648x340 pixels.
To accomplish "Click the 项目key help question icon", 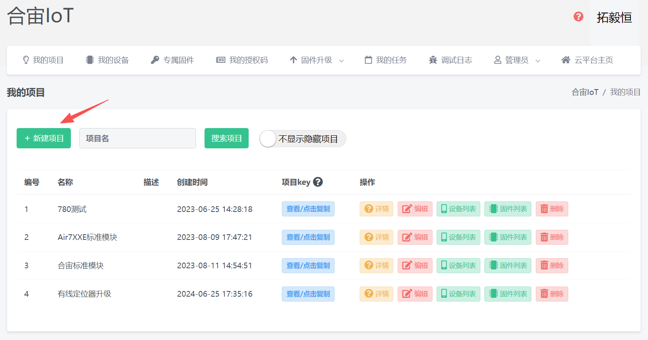I will point(318,182).
